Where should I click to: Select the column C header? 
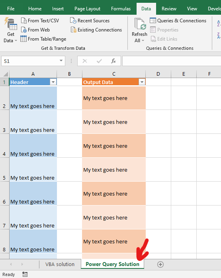[x=114, y=74]
